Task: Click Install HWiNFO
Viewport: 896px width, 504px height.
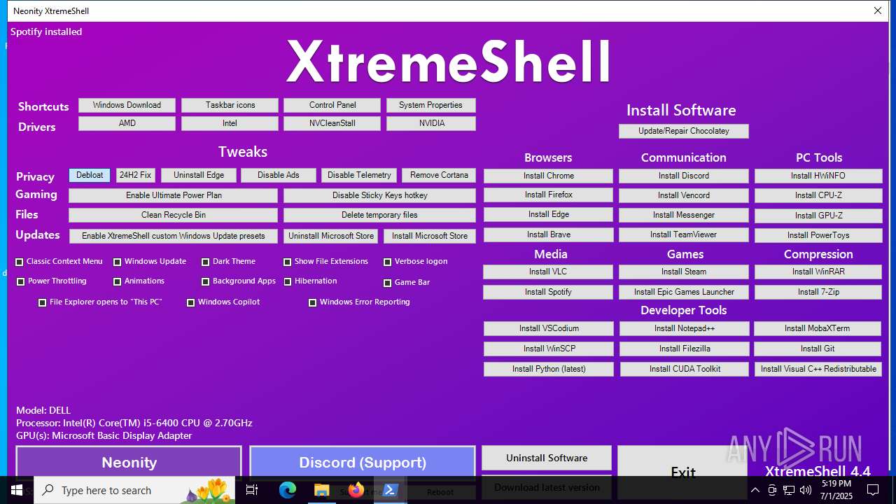Action: 818,176
